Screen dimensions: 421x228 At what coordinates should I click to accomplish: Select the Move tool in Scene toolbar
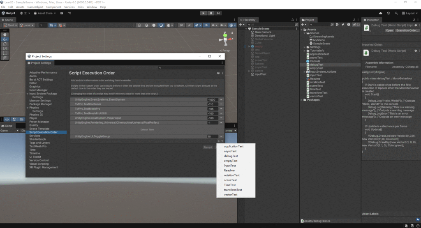[x=5, y=39]
